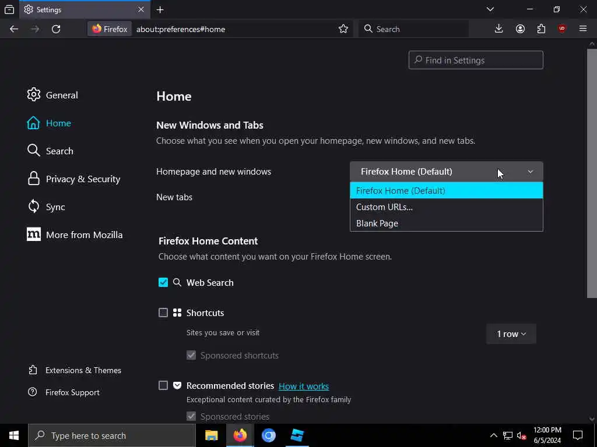Image resolution: width=597 pixels, height=447 pixels.
Task: Toggle the Sponsored shortcuts checkbox
Action: pyautogui.click(x=191, y=355)
